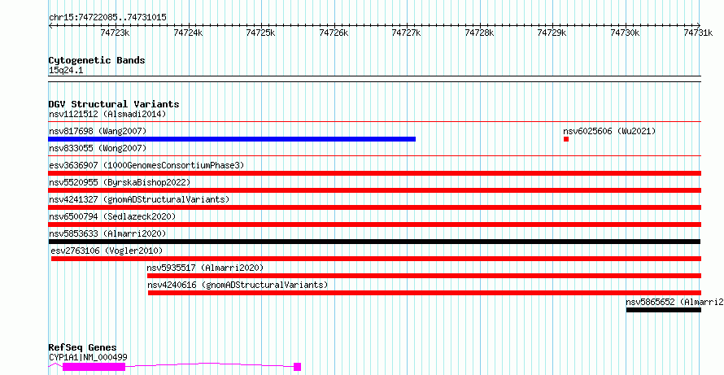Click ruler tick label 74723k

tap(115, 33)
